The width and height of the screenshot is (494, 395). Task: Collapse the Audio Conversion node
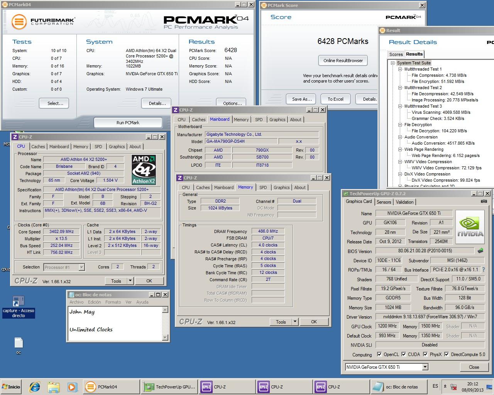point(400,137)
